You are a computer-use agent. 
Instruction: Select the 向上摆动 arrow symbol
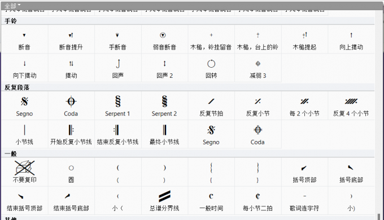coord(351,39)
